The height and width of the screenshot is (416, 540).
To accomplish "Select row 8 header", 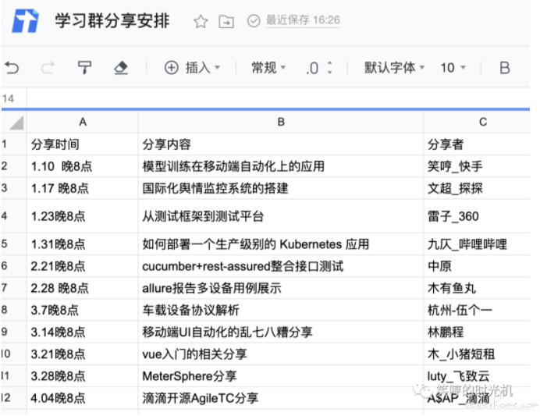I will pos(14,310).
